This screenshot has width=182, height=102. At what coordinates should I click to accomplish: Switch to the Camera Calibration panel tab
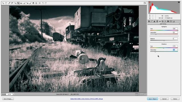(x=168, y=21)
